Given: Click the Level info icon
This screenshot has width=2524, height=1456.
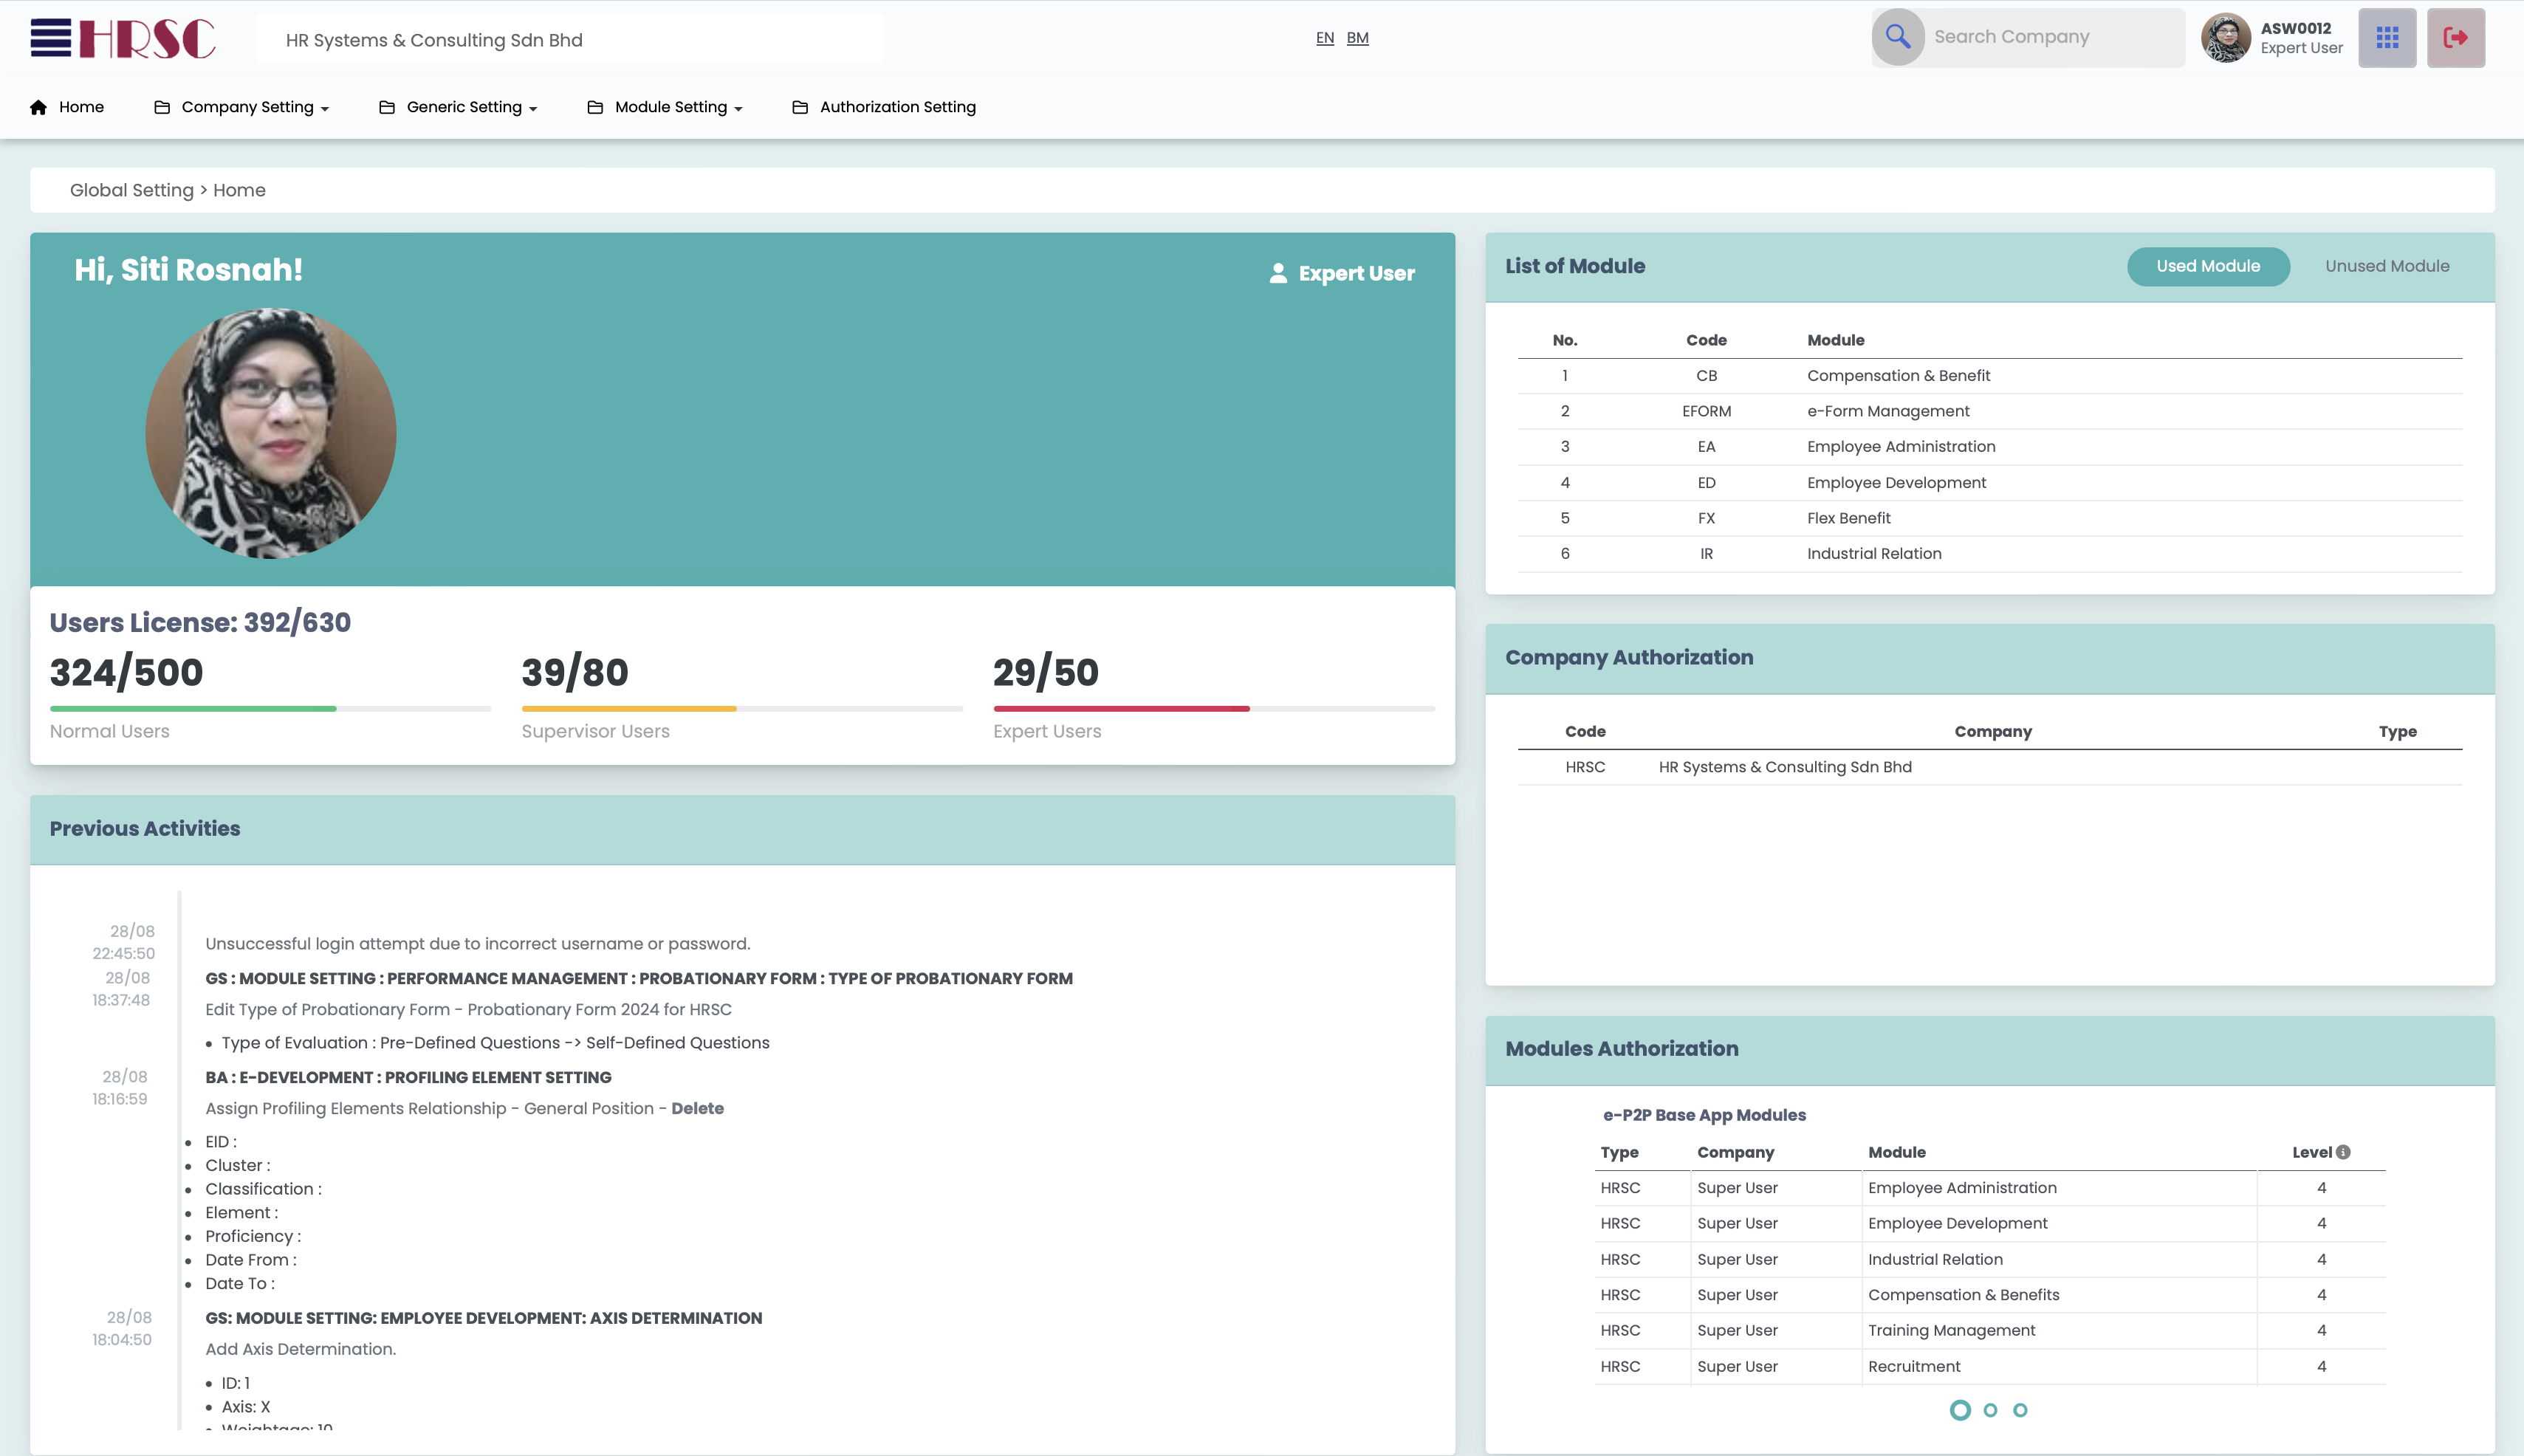Looking at the screenshot, I should pyautogui.click(x=2343, y=1152).
